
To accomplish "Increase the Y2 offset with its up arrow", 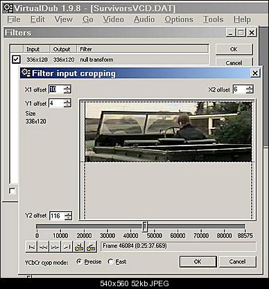I will click(68, 214).
